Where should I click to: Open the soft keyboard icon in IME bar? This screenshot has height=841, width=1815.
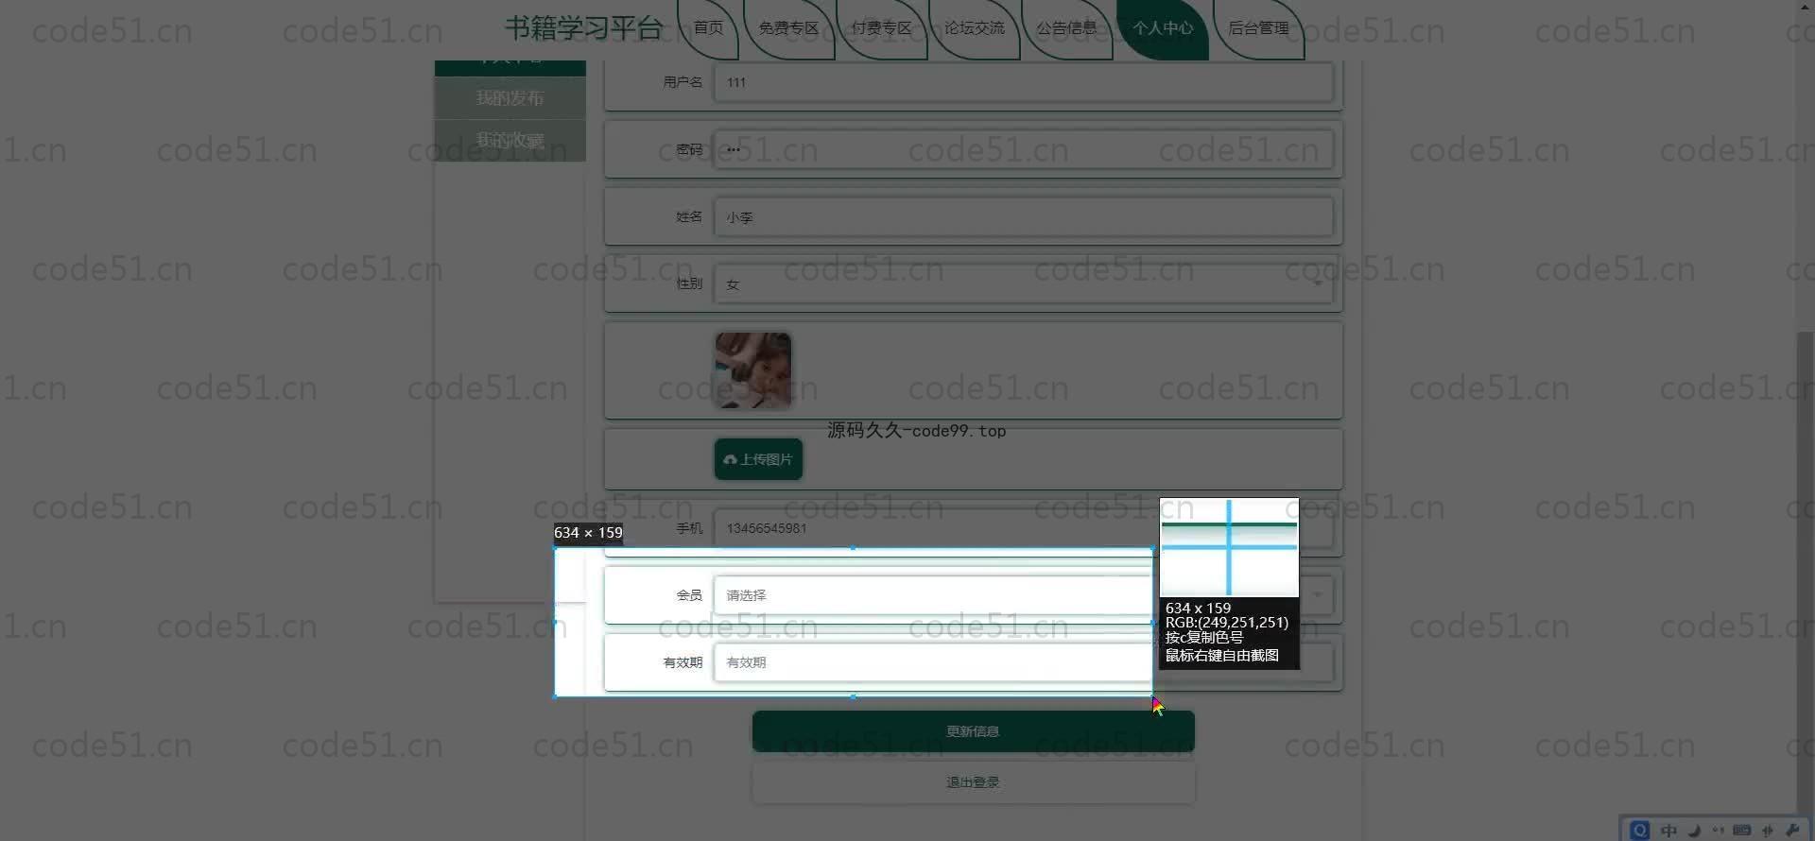coord(1742,830)
